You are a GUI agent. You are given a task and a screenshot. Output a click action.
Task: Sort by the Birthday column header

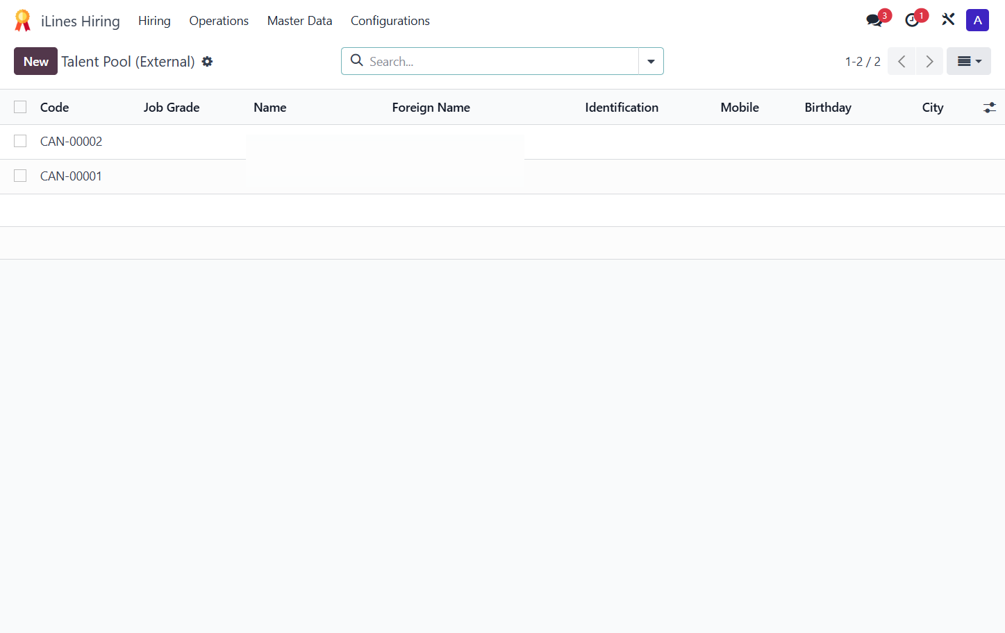pyautogui.click(x=828, y=108)
